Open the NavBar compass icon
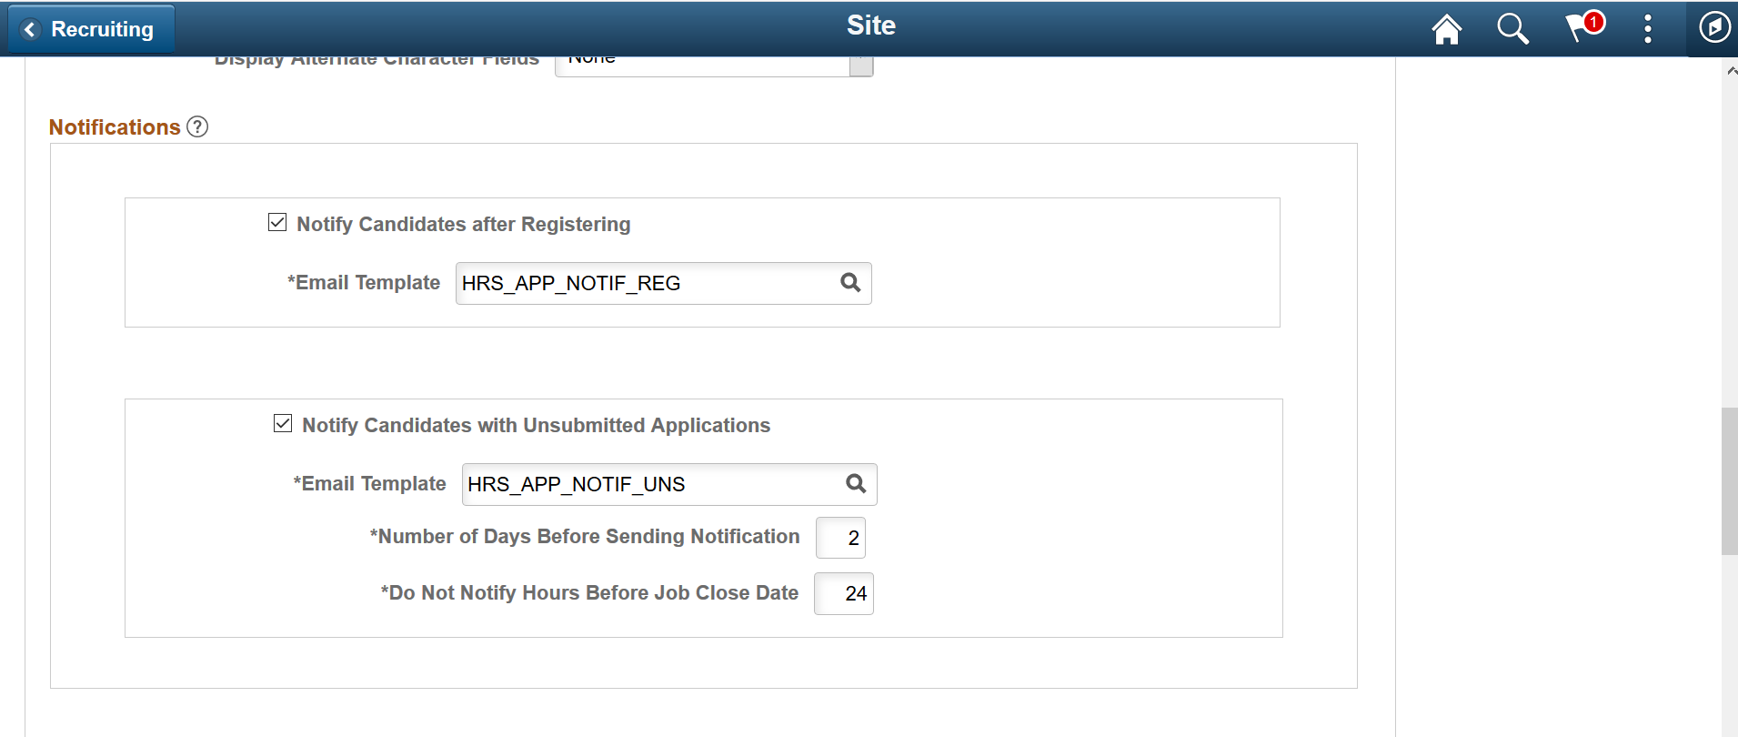 (x=1714, y=27)
